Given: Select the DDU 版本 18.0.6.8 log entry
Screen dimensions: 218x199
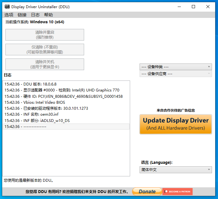Looking at the screenshot, I should click(31, 84).
